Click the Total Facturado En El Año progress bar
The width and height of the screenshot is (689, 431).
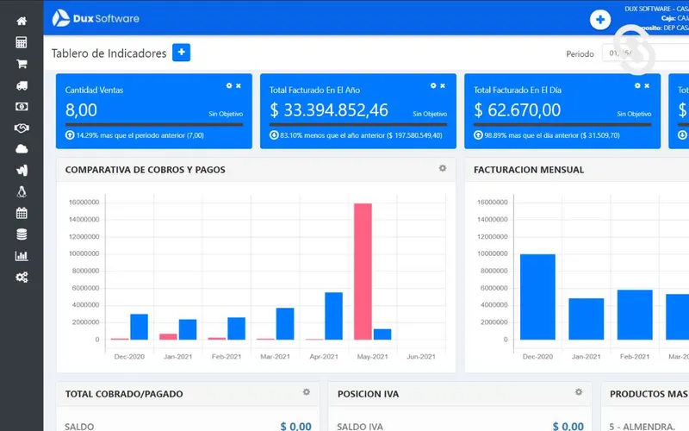358,125
